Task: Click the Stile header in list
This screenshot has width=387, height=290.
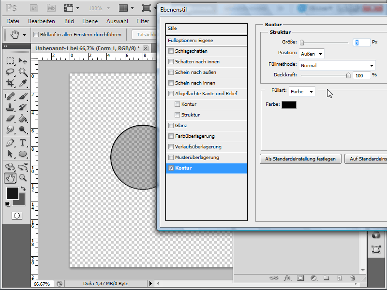Action: [x=207, y=29]
